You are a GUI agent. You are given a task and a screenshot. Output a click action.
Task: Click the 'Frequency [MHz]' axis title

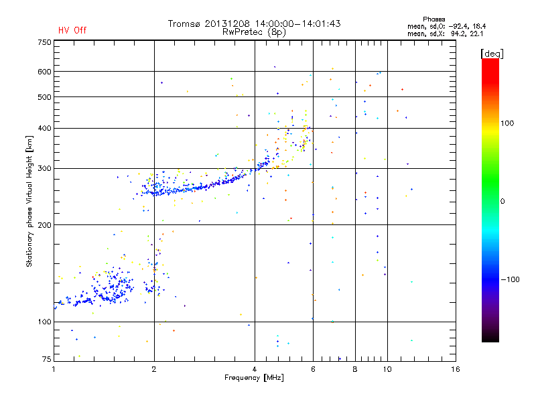[x=254, y=378]
